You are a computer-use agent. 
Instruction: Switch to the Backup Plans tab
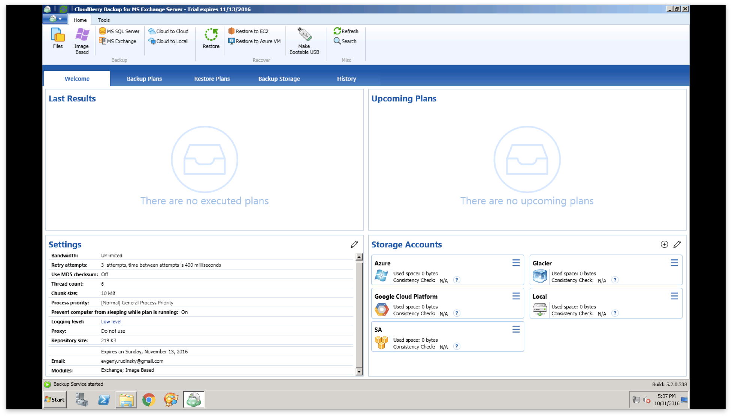(x=144, y=79)
